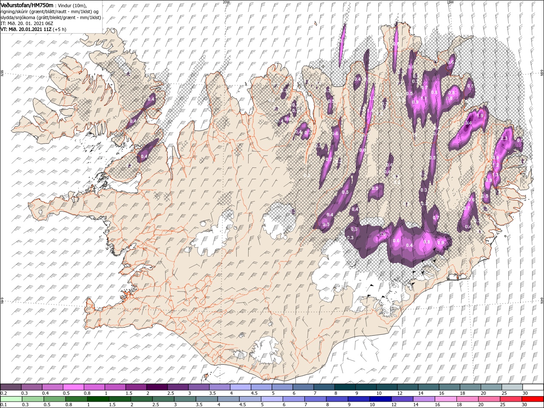This screenshot has height=408, width=544.
Task: Click the slydda/snjókoma legend description line
Action: (51, 17)
